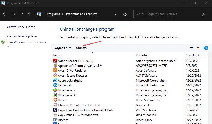Select Avast Secure Browser name

[72, 76]
